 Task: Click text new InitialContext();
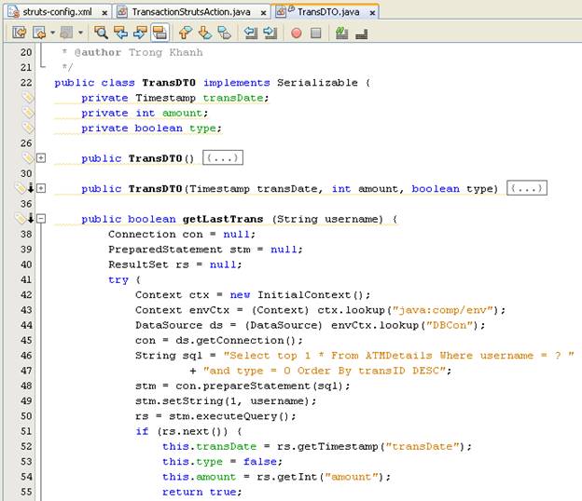pos(300,294)
